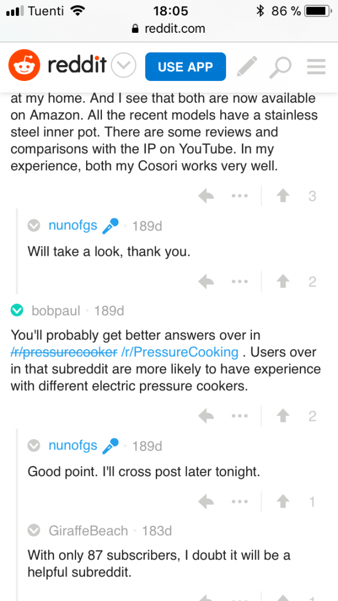Expand the dropdown next to reddit logo
338x601 pixels.
tap(124, 66)
